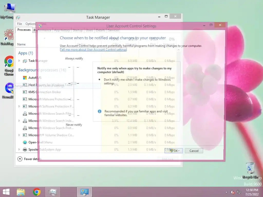Click the info icon beside the recommendation
The height and width of the screenshot is (197, 263).
point(99,111)
